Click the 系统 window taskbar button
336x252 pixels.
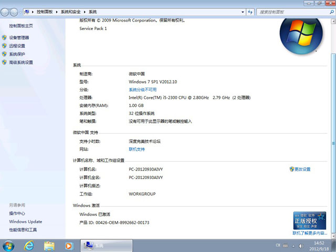pyautogui.click(x=106, y=246)
